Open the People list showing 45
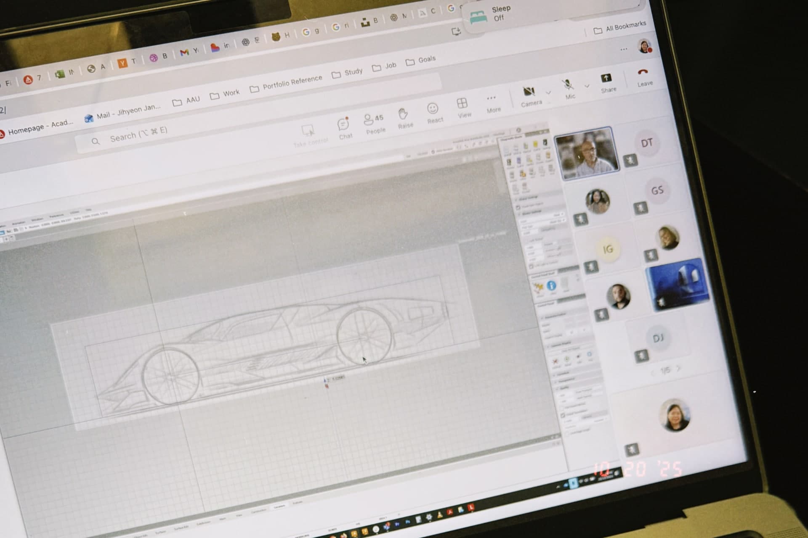The width and height of the screenshot is (808, 538). tap(374, 124)
